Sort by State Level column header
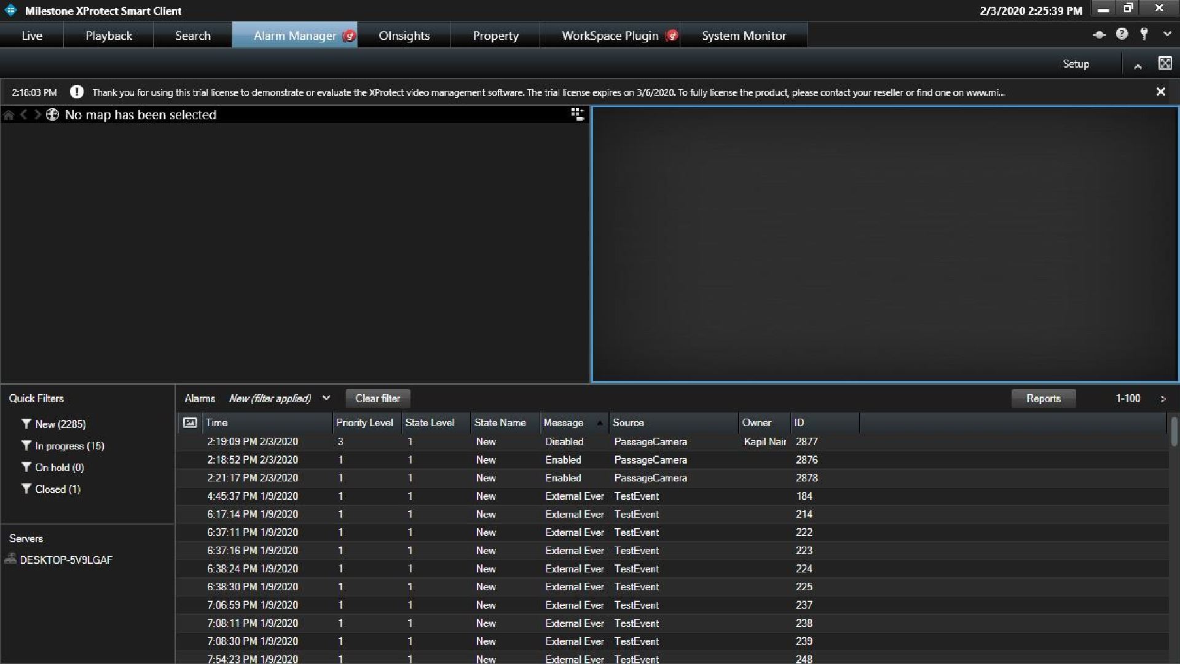Image resolution: width=1180 pixels, height=664 pixels. coord(436,423)
